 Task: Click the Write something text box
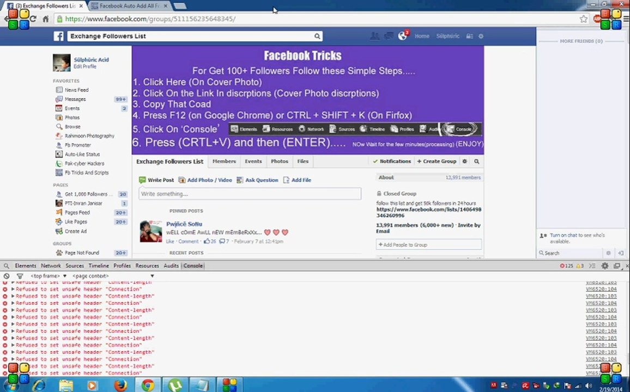250,194
